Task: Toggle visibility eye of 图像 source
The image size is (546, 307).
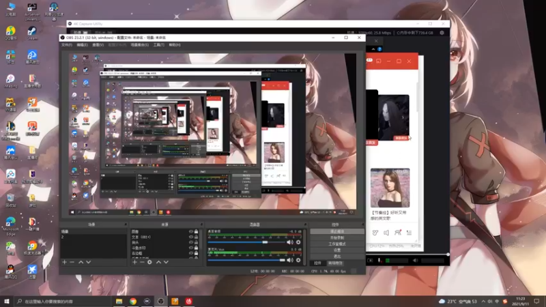Action: pyautogui.click(x=191, y=231)
